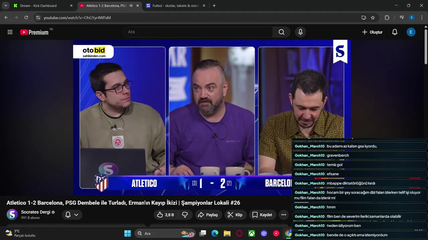The height and width of the screenshot is (240, 428).
Task: Select the video title text
Action: coord(123,203)
